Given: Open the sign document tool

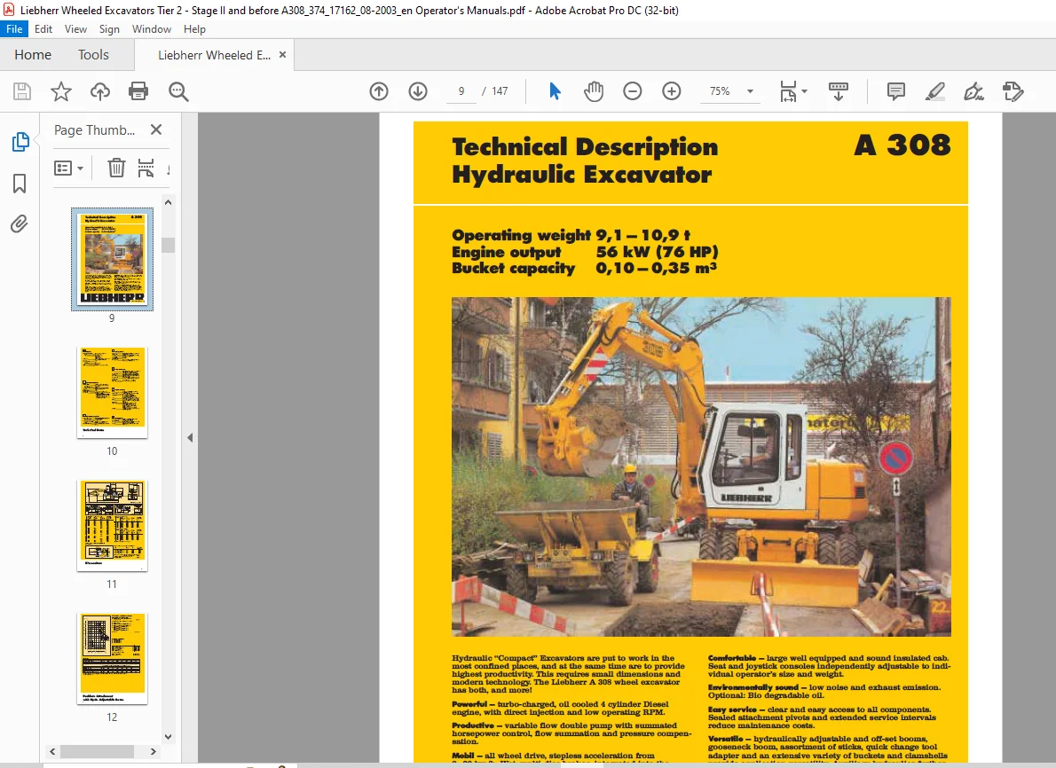Looking at the screenshot, I should (x=973, y=90).
